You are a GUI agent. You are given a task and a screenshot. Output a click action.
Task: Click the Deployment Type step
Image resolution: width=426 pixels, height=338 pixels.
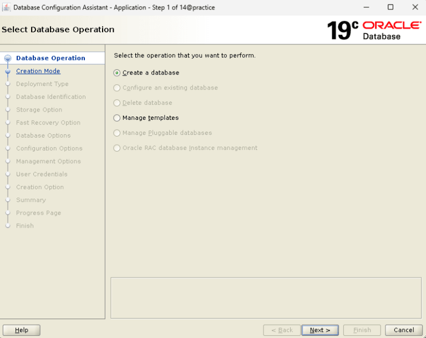coord(42,84)
